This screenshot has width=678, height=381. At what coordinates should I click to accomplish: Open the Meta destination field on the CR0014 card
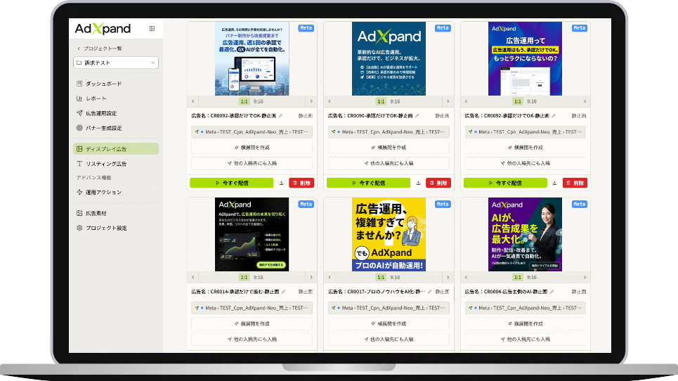pos(252,308)
